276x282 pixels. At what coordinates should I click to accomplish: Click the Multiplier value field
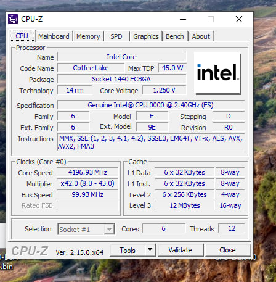pos(87,183)
